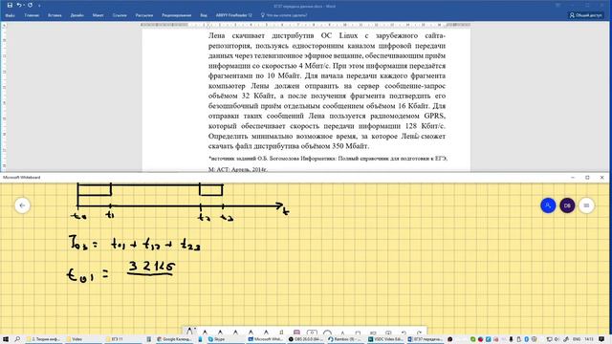Switch to the Вставка ribbon tab
Viewport: 612px width, 344px height.
click(x=55, y=15)
